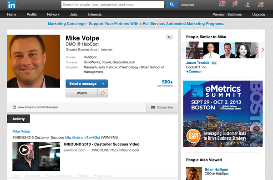Click Mike Volpe's profile photo
273x180 pixels.
tap(34, 61)
